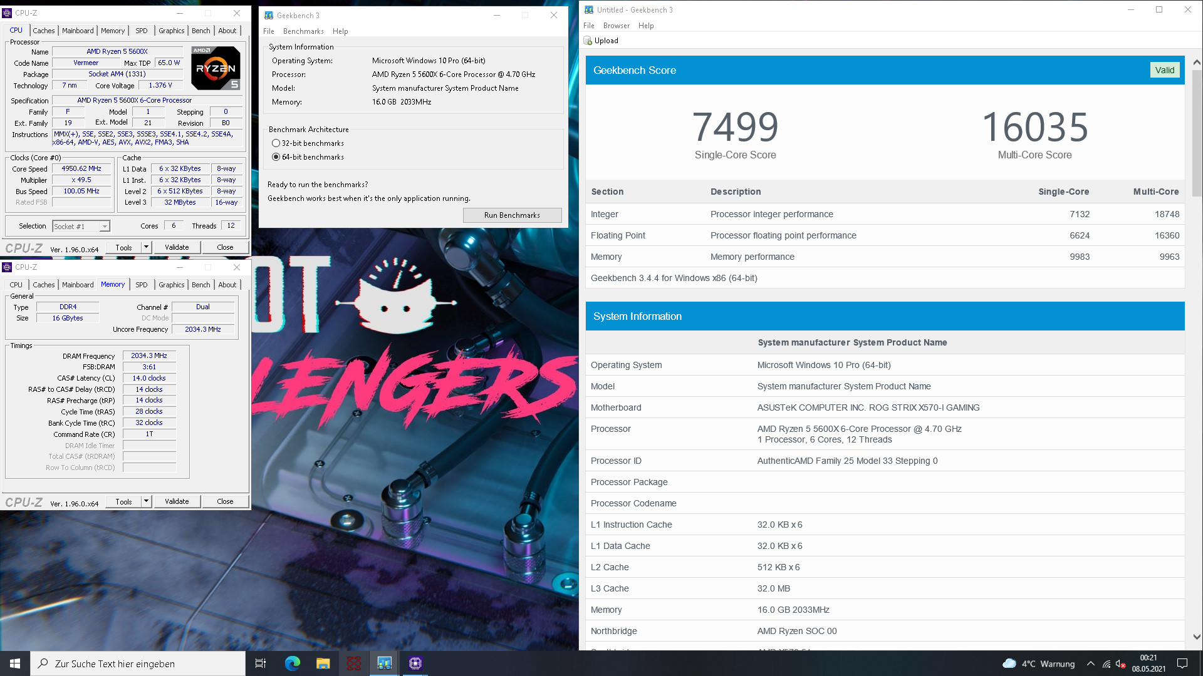Screen dimensions: 1203x676
Task: Click Close button in top CPU-Z window
Action: 225,247
